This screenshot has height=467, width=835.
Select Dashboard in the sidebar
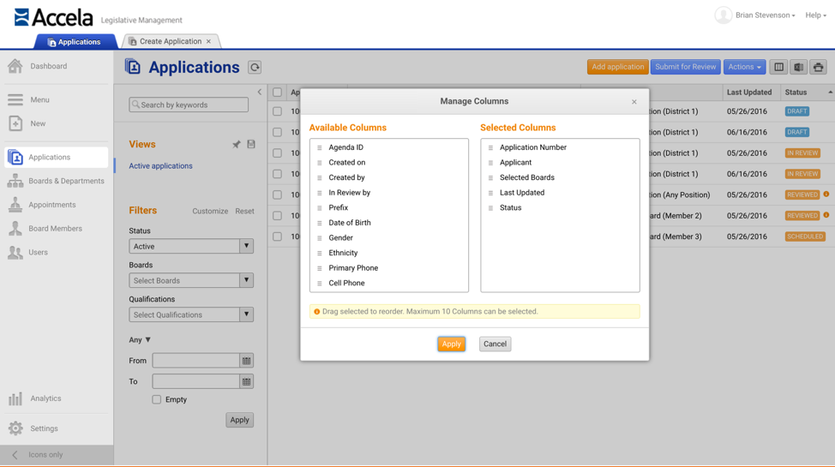point(49,66)
